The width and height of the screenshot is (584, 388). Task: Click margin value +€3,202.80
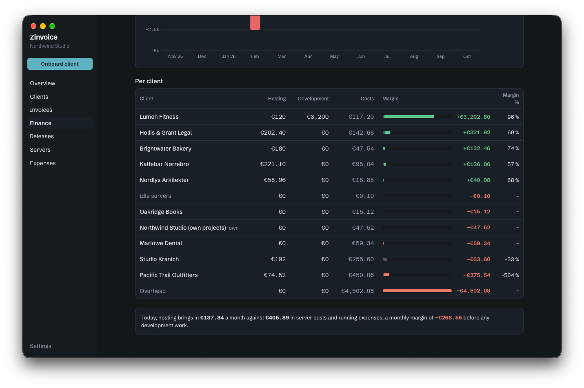(x=473, y=117)
